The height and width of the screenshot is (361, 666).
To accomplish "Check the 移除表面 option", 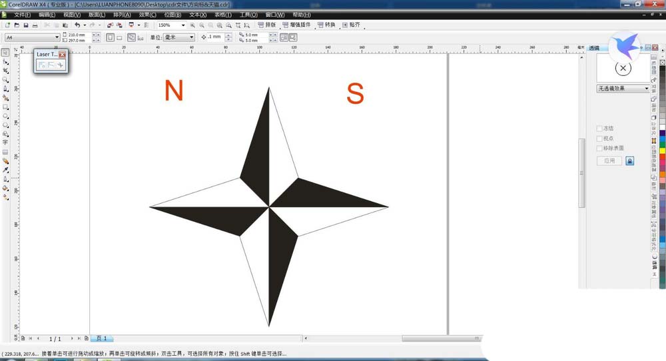I will [x=599, y=149].
